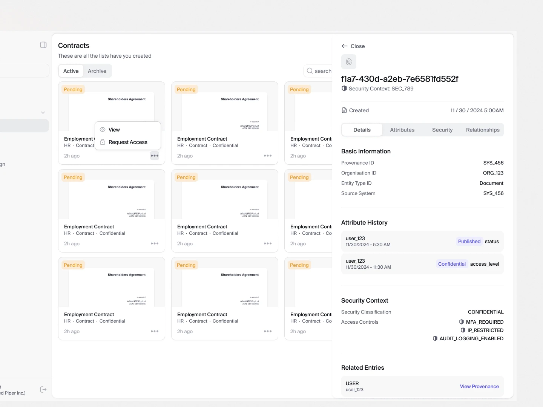Open the Attributes tab
Screen dimensions: 543x407
point(402,130)
